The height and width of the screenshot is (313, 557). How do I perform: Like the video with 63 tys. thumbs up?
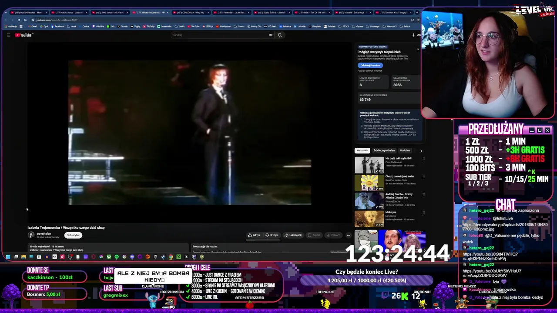click(255, 235)
